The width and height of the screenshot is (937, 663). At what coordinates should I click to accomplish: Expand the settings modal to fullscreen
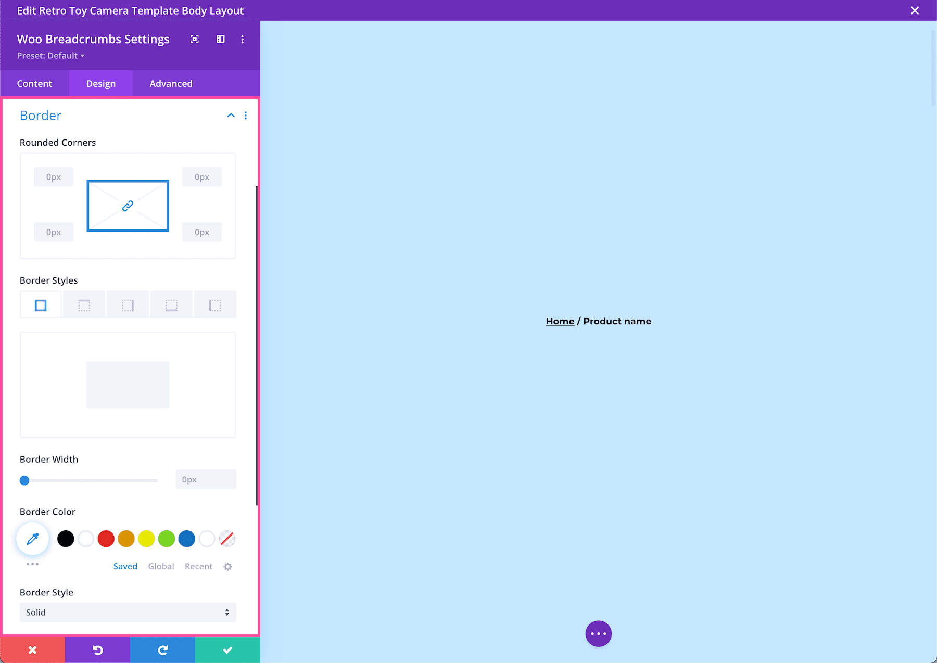(x=194, y=39)
